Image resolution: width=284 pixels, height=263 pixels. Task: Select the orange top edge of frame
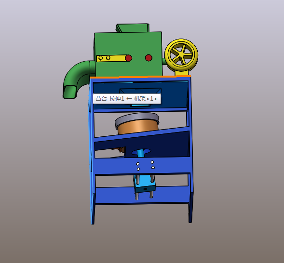click(140, 77)
